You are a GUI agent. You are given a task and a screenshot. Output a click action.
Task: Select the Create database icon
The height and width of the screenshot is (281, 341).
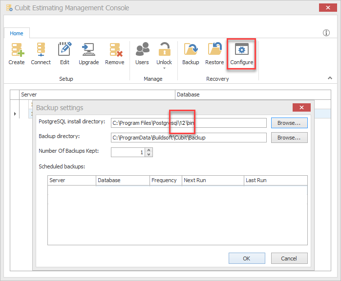tap(17, 54)
